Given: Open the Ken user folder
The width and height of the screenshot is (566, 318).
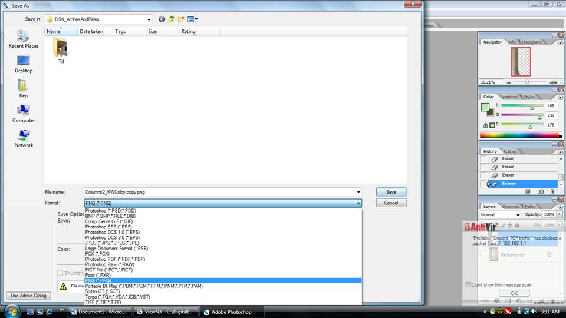Looking at the screenshot, I should pos(24,89).
